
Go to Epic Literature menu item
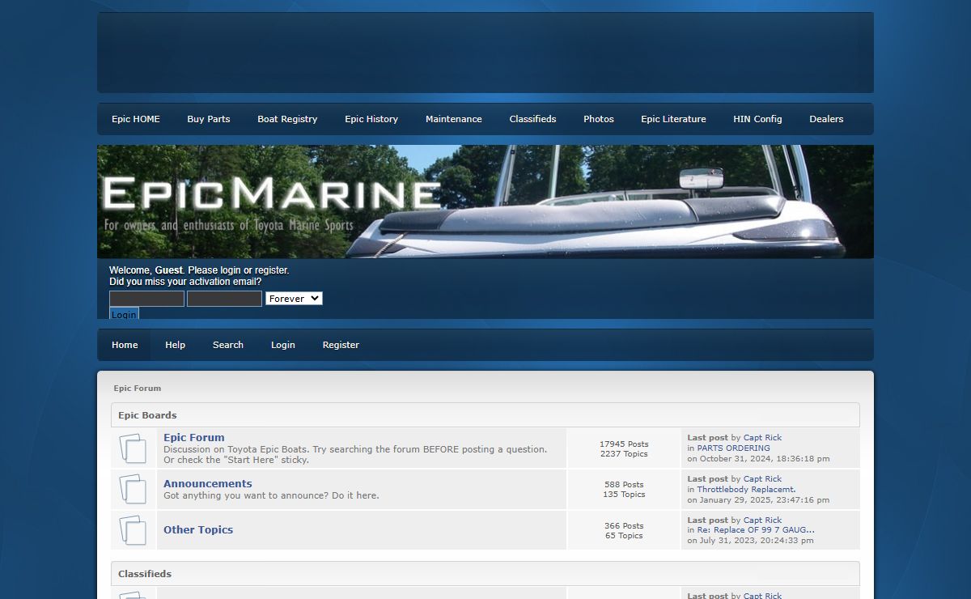point(673,119)
